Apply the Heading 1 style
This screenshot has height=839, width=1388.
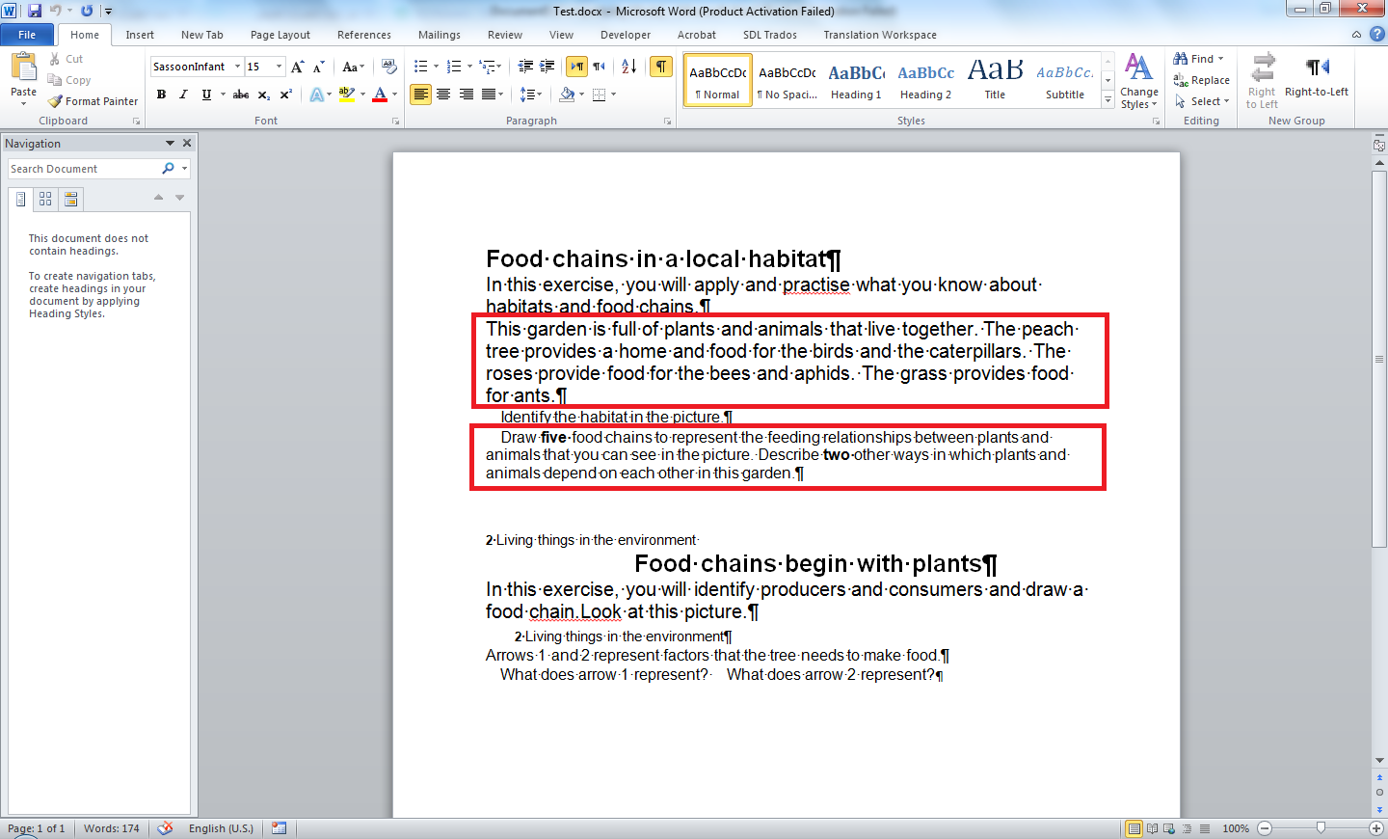point(856,80)
